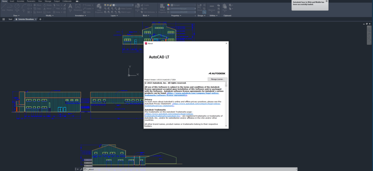Expand the Modify panel dropdown
The image size is (373, 171).
coord(49,16)
